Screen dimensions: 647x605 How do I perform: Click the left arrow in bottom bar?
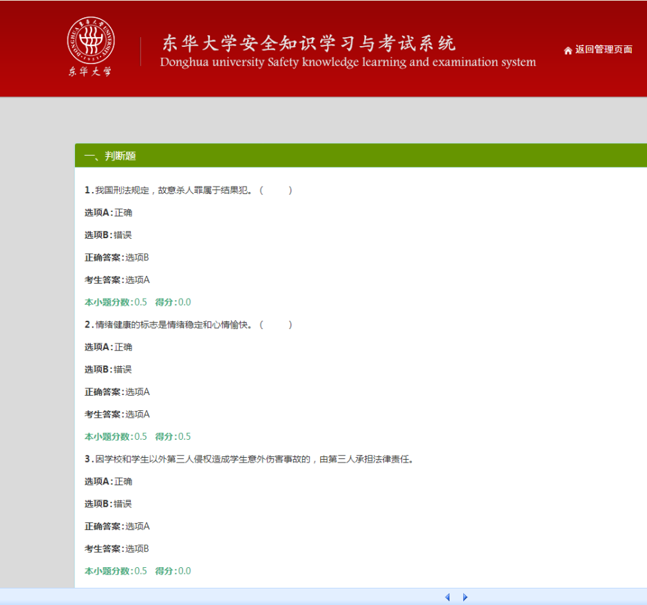click(x=447, y=597)
